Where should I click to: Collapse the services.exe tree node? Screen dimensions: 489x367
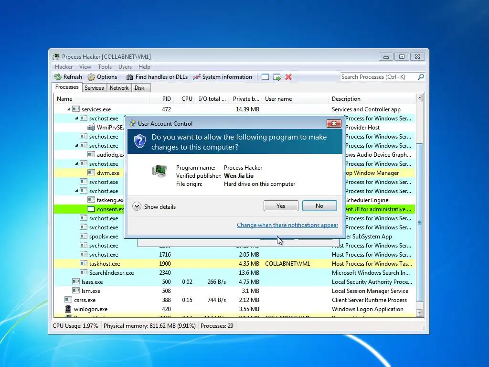coord(69,109)
